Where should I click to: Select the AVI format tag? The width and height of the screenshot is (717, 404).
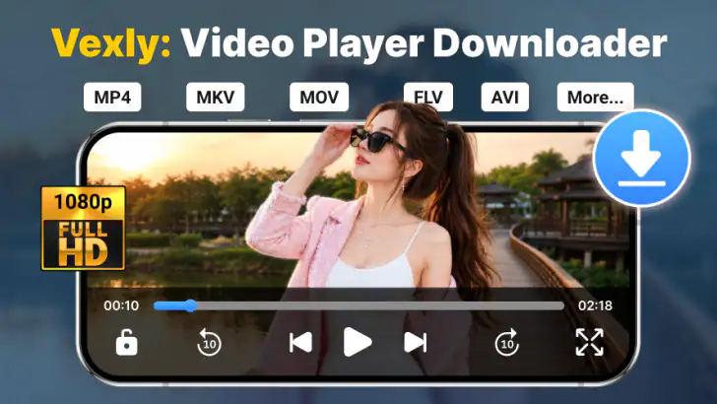coord(505,97)
